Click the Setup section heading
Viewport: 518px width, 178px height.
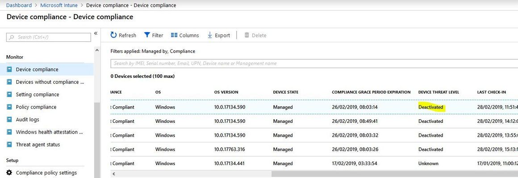click(x=12, y=160)
